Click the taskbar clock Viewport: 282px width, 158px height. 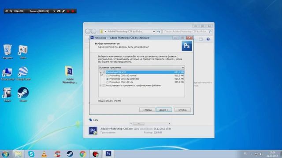coord(272,154)
